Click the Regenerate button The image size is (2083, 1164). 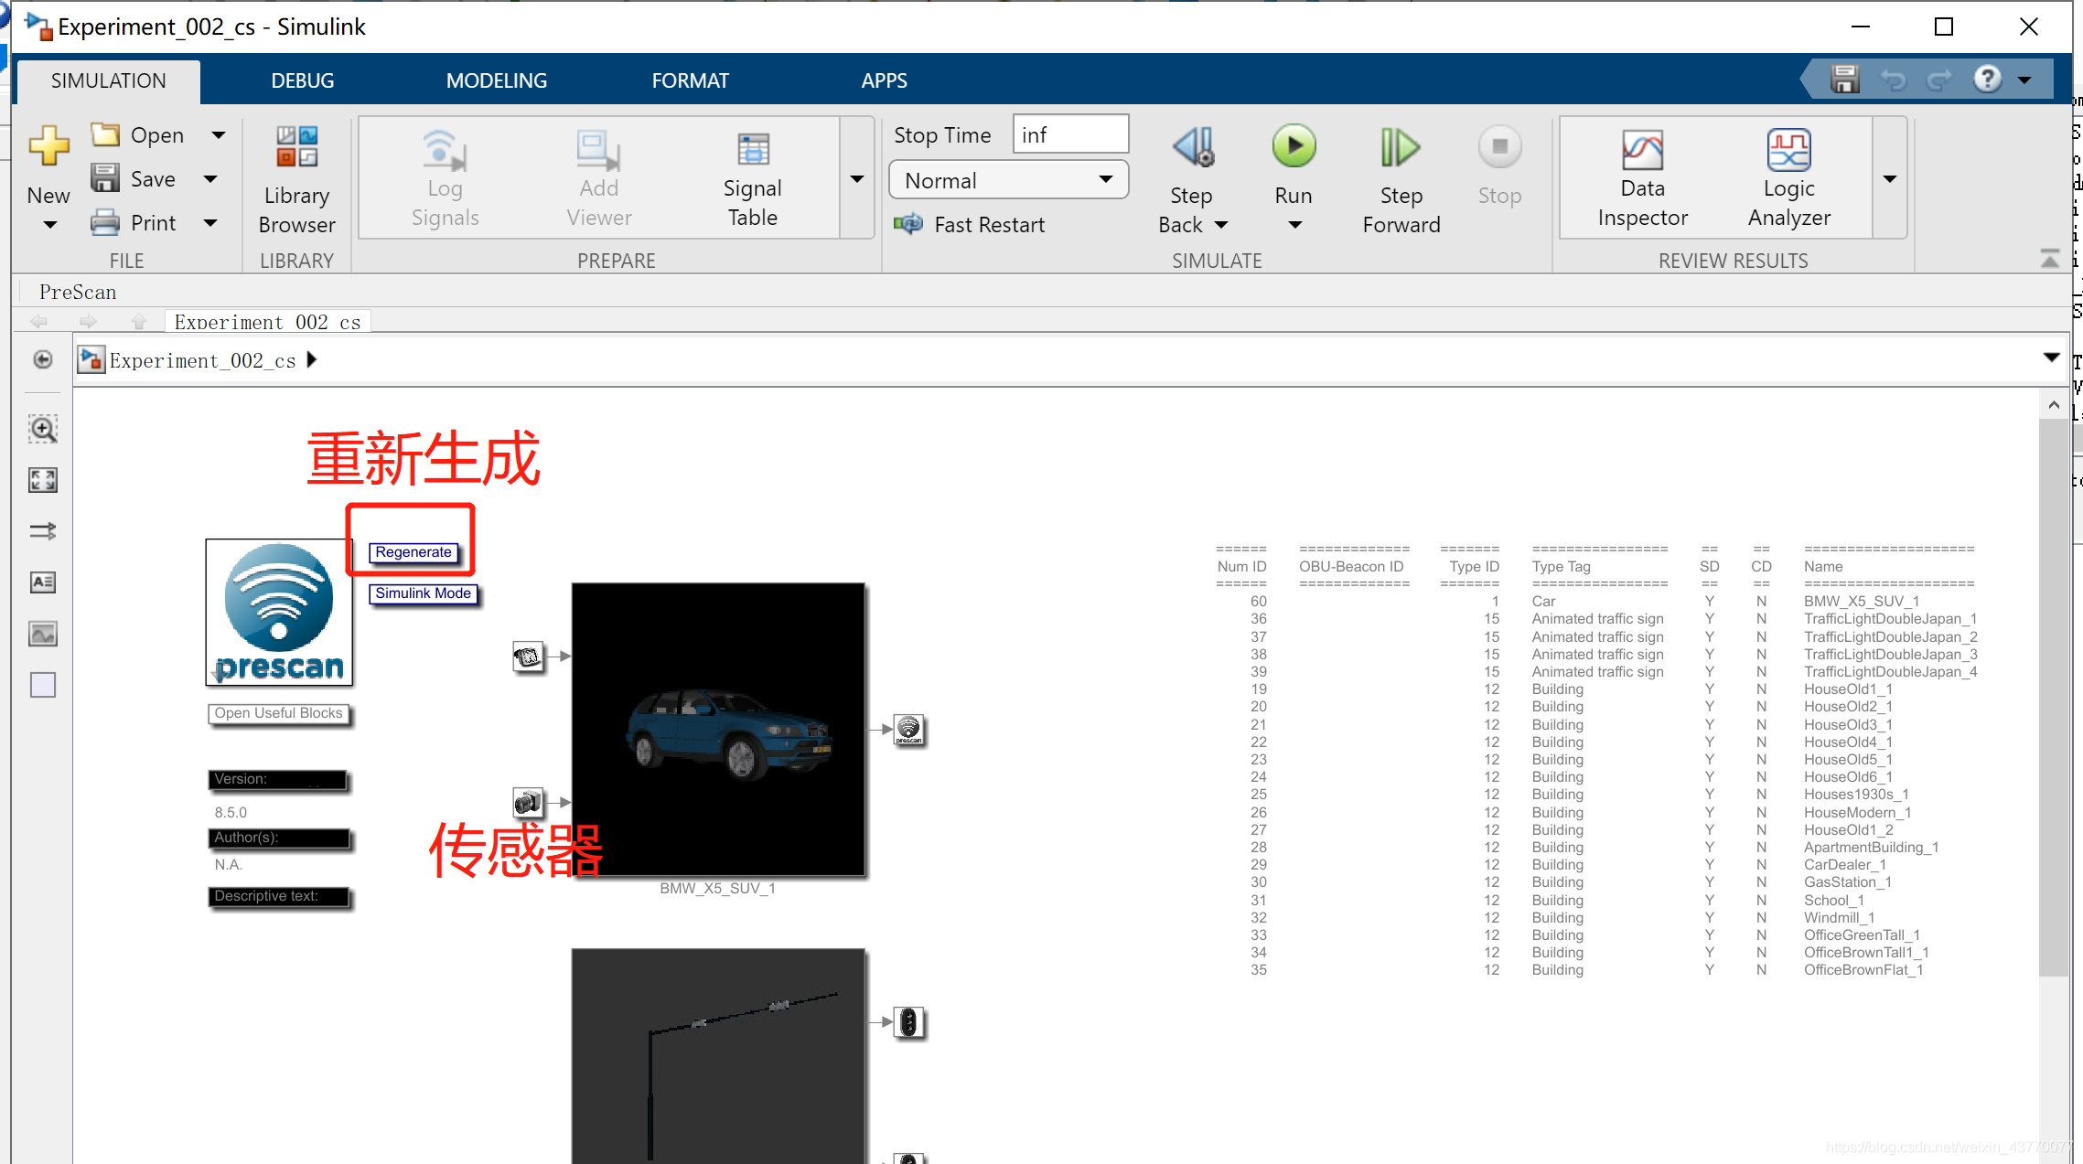(x=413, y=551)
